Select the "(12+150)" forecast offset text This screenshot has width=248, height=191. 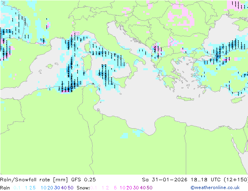(x=236, y=180)
